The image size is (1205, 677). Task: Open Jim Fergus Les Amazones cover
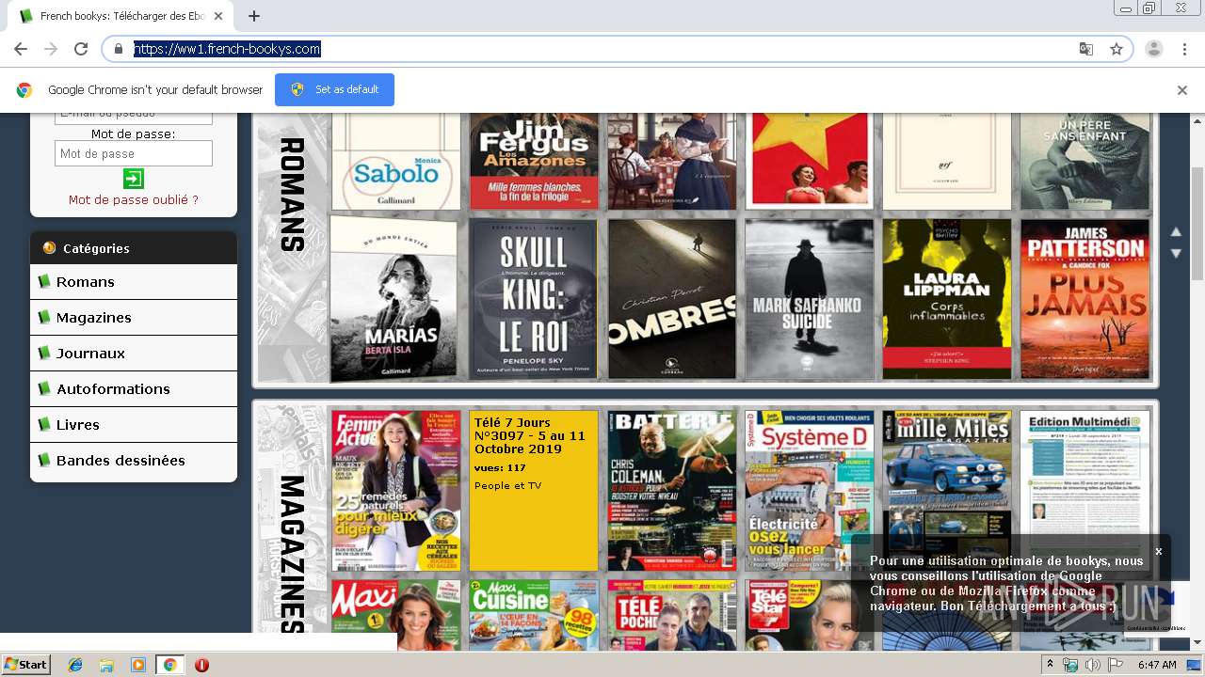534,161
